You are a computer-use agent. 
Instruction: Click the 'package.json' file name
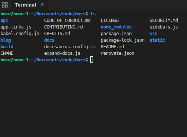click(x=116, y=34)
